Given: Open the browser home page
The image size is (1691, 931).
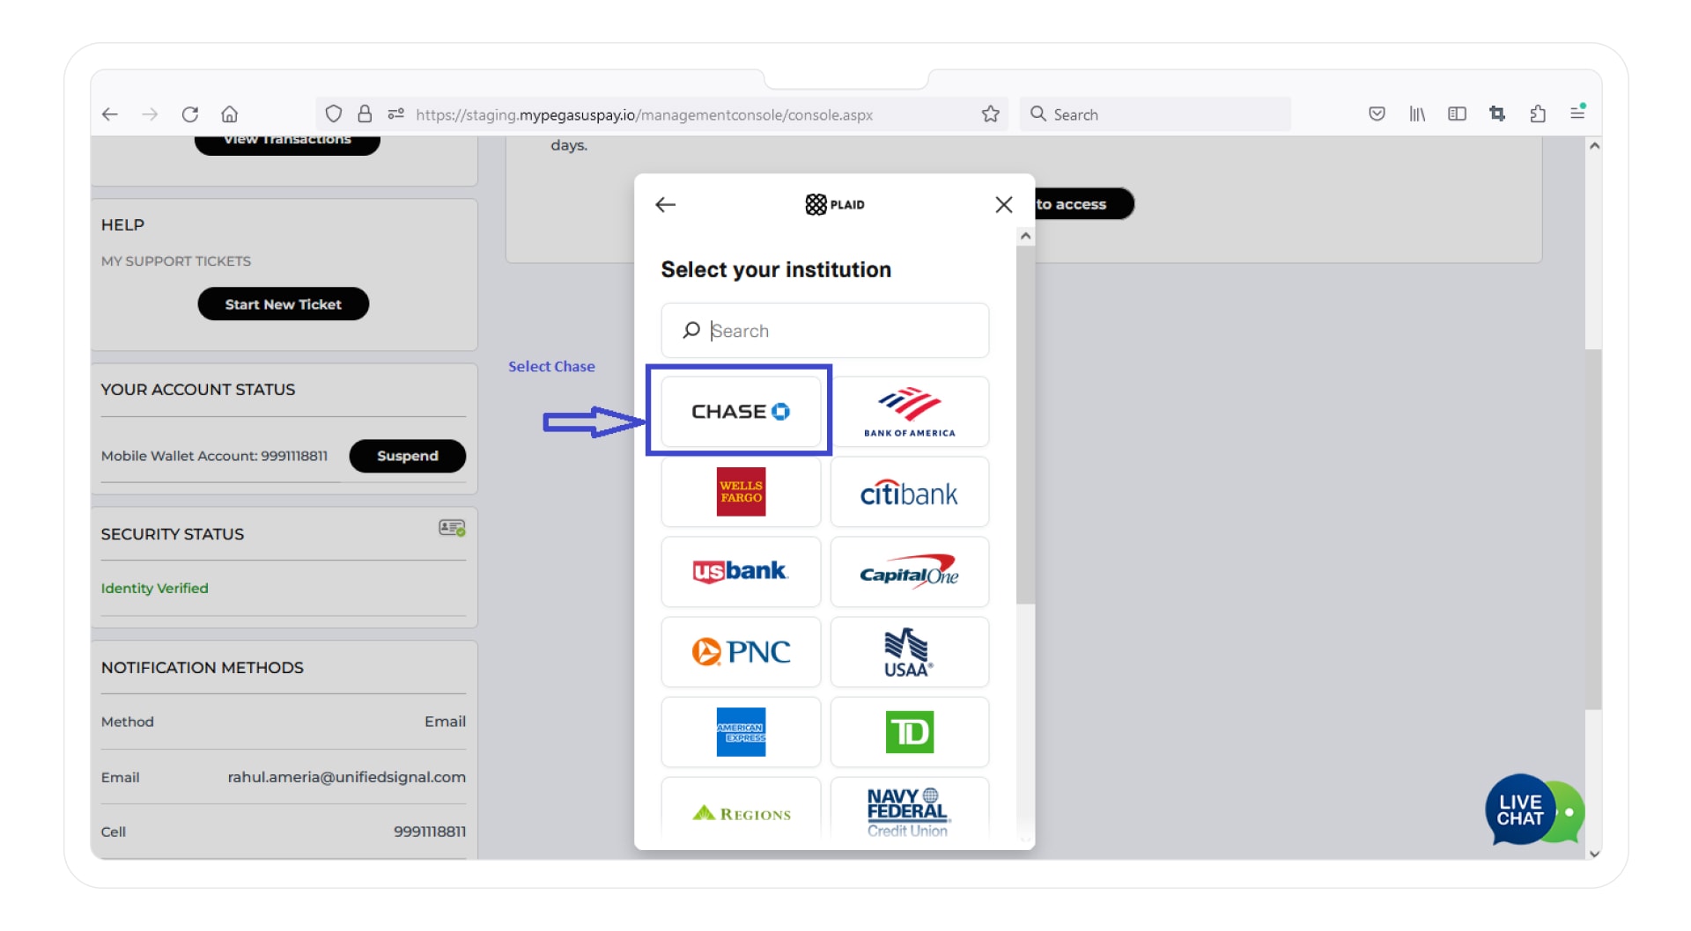Looking at the screenshot, I should click(x=230, y=114).
